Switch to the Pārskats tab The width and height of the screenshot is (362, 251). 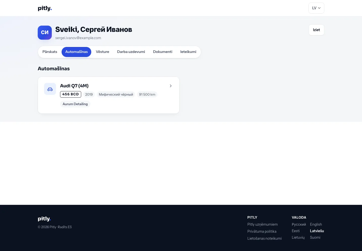pos(50,52)
